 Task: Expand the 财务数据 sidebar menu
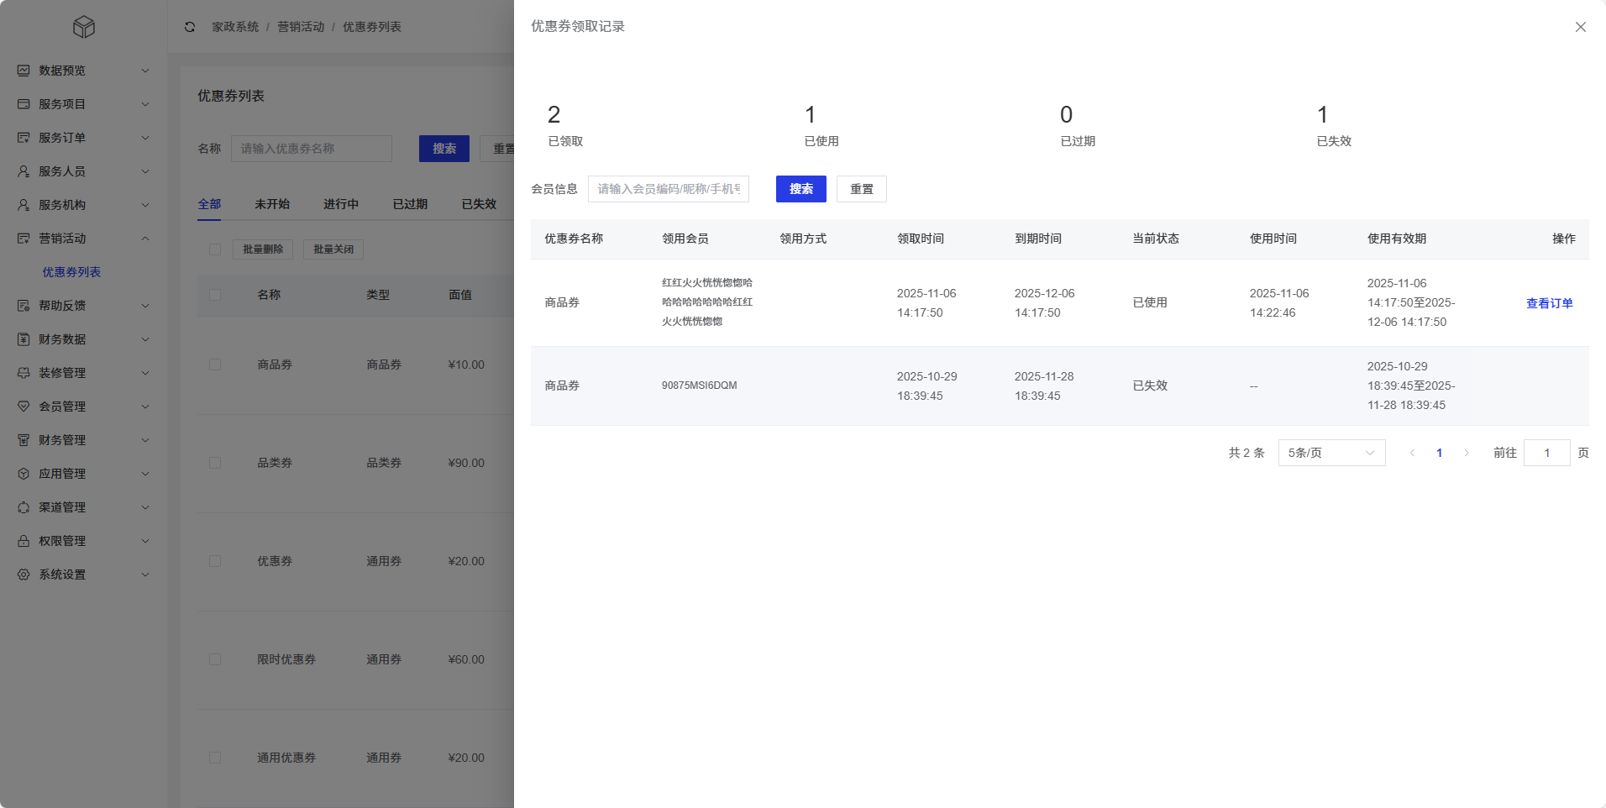click(145, 339)
